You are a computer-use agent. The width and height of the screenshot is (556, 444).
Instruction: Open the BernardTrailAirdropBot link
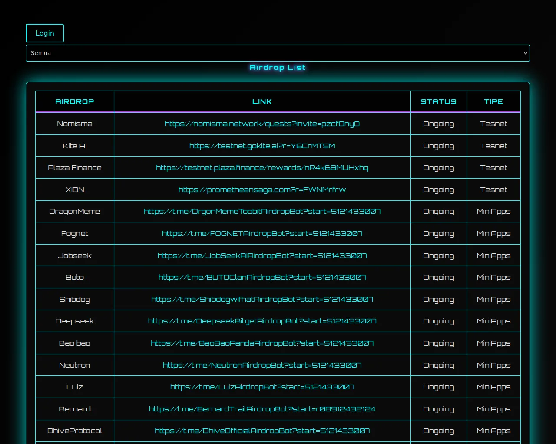(x=262, y=409)
